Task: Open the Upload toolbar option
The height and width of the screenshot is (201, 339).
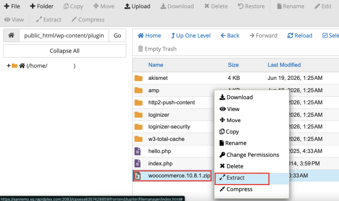Action: [x=137, y=6]
